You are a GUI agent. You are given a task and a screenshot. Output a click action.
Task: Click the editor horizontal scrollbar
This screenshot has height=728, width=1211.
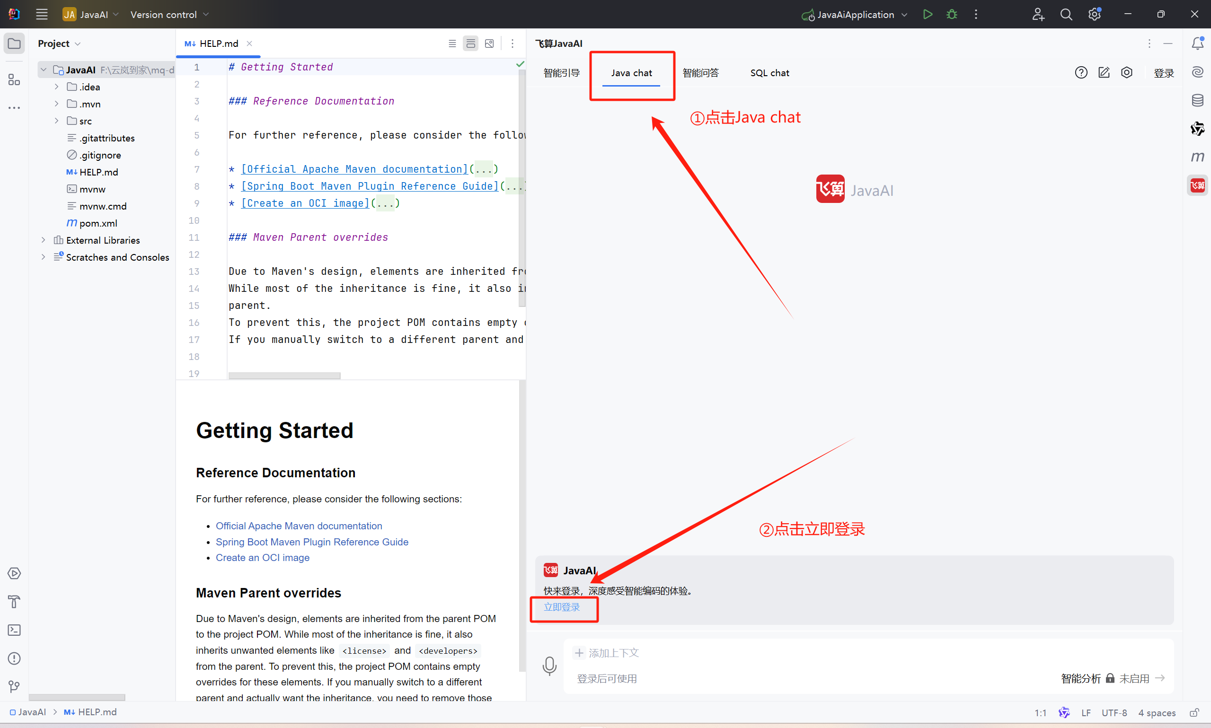point(284,375)
